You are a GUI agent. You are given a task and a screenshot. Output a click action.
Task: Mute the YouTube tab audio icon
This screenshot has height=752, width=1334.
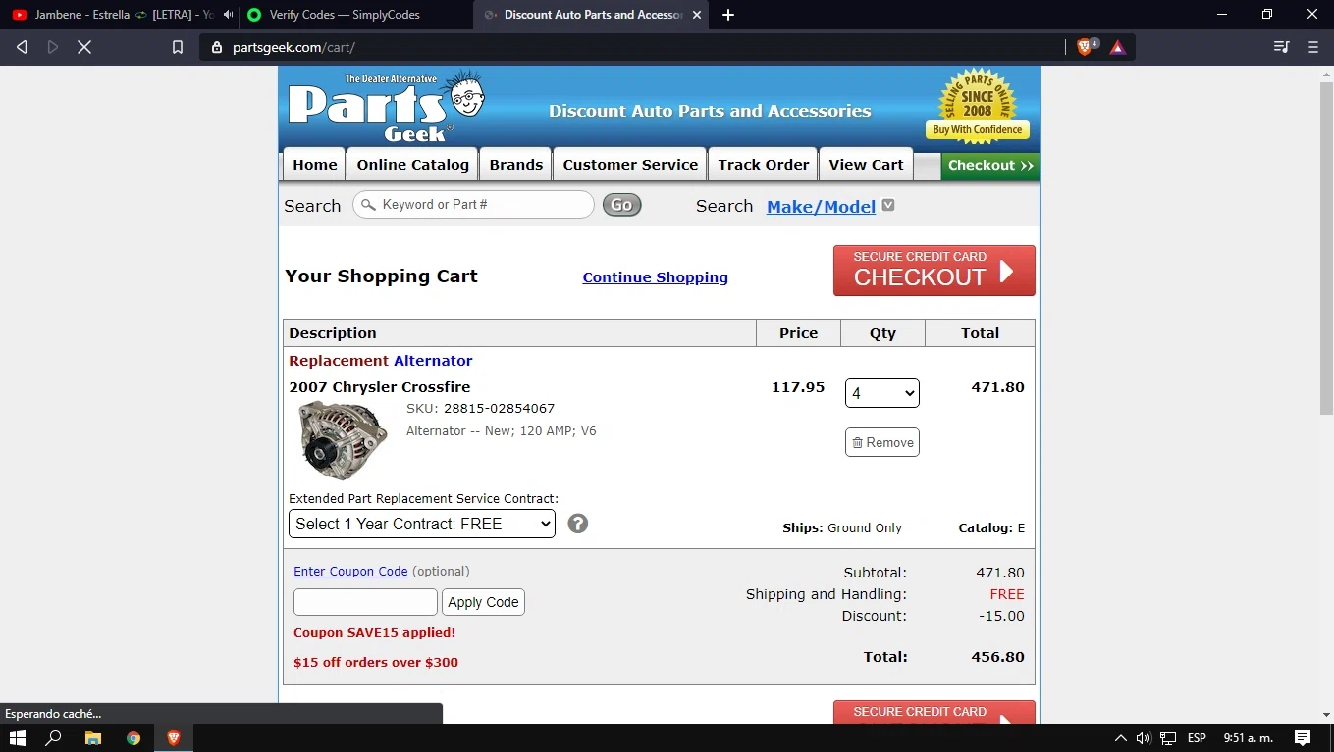click(x=228, y=15)
